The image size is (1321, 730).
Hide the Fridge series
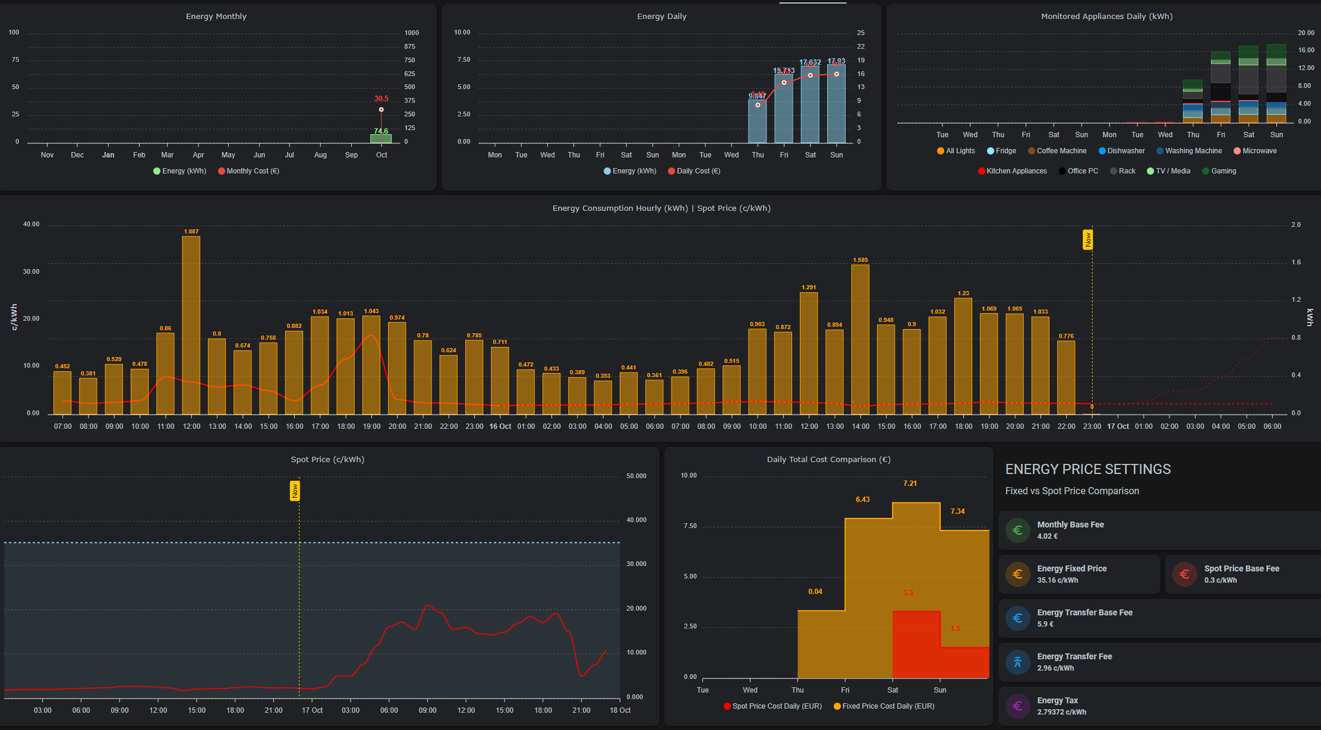pyautogui.click(x=1002, y=151)
